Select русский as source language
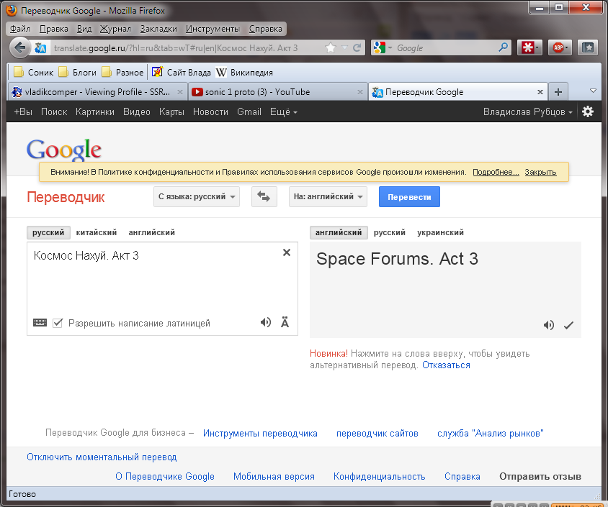Screen dimensions: 608x507 coord(48,232)
